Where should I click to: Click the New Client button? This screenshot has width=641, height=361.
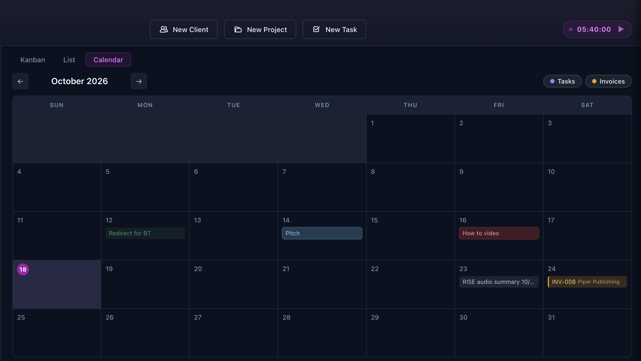click(x=184, y=29)
